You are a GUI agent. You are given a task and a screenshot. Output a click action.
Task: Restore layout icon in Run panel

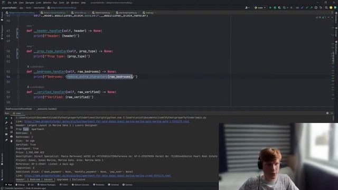[6, 134]
